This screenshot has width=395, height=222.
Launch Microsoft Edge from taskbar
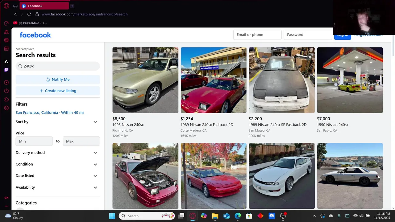(x=238, y=216)
